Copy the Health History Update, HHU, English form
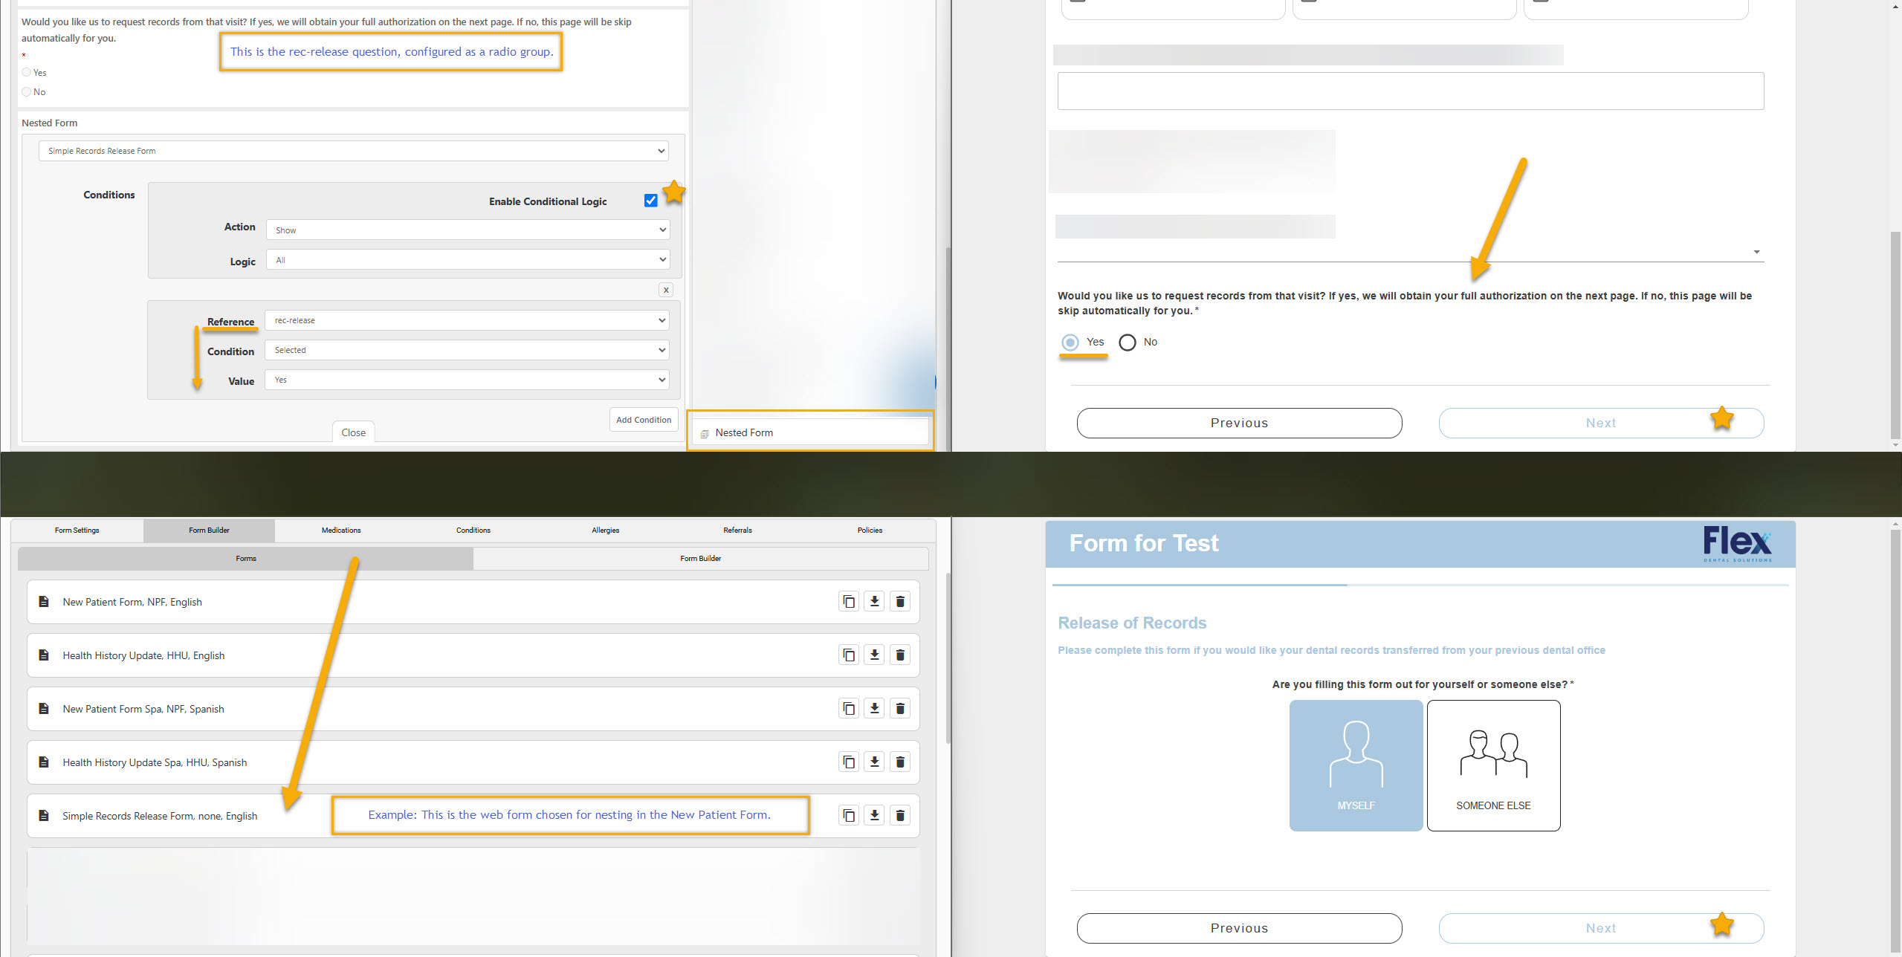 point(849,655)
